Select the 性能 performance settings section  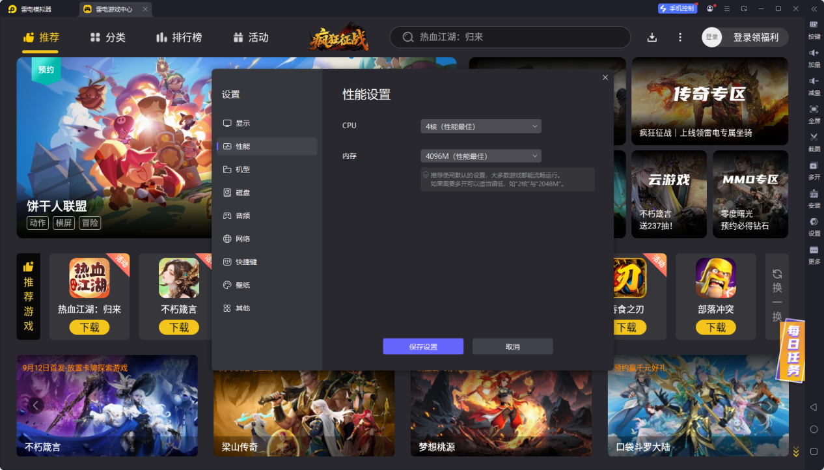267,146
